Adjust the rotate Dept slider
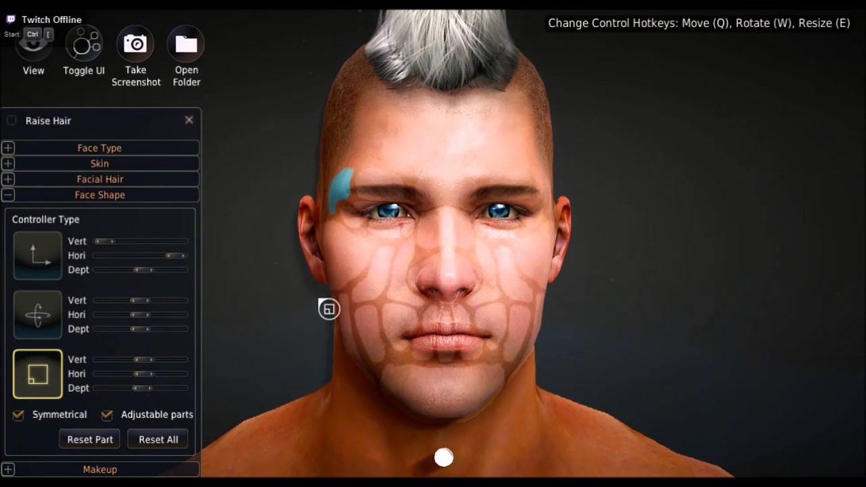866x487 pixels. 140,329
